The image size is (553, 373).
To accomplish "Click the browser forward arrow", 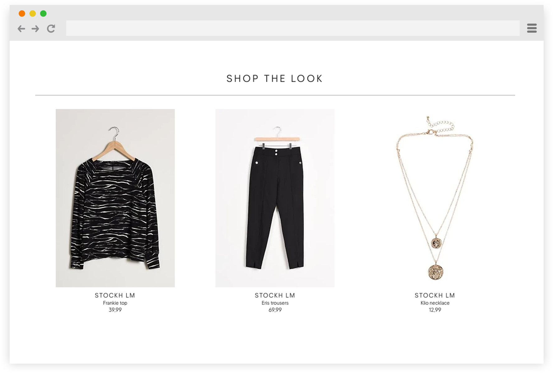I will [35, 29].
